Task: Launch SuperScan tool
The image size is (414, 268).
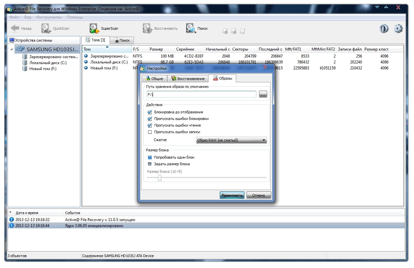Action: [x=104, y=28]
